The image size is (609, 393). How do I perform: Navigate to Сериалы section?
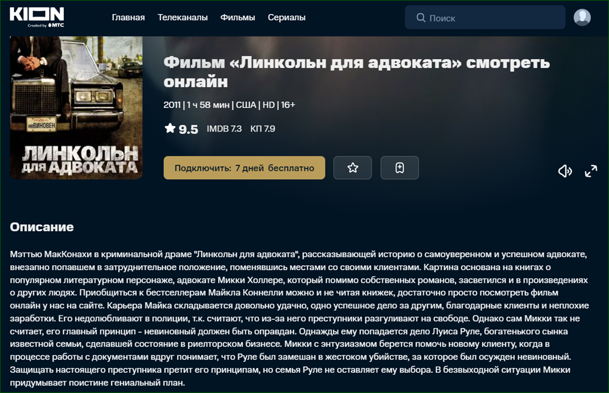coord(287,18)
